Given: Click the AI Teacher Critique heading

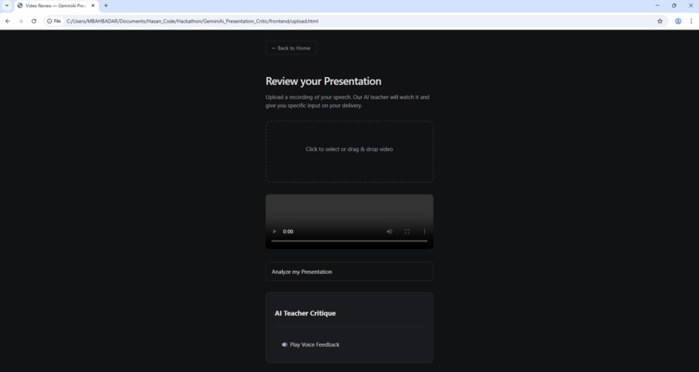Looking at the screenshot, I should [305, 313].
